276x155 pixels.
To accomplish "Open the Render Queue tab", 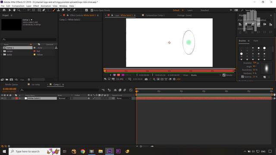I will click(11, 84).
